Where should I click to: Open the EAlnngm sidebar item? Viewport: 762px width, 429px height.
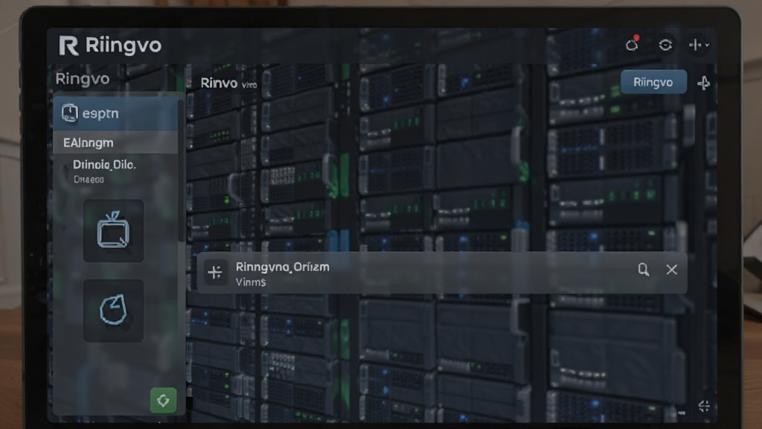point(115,142)
